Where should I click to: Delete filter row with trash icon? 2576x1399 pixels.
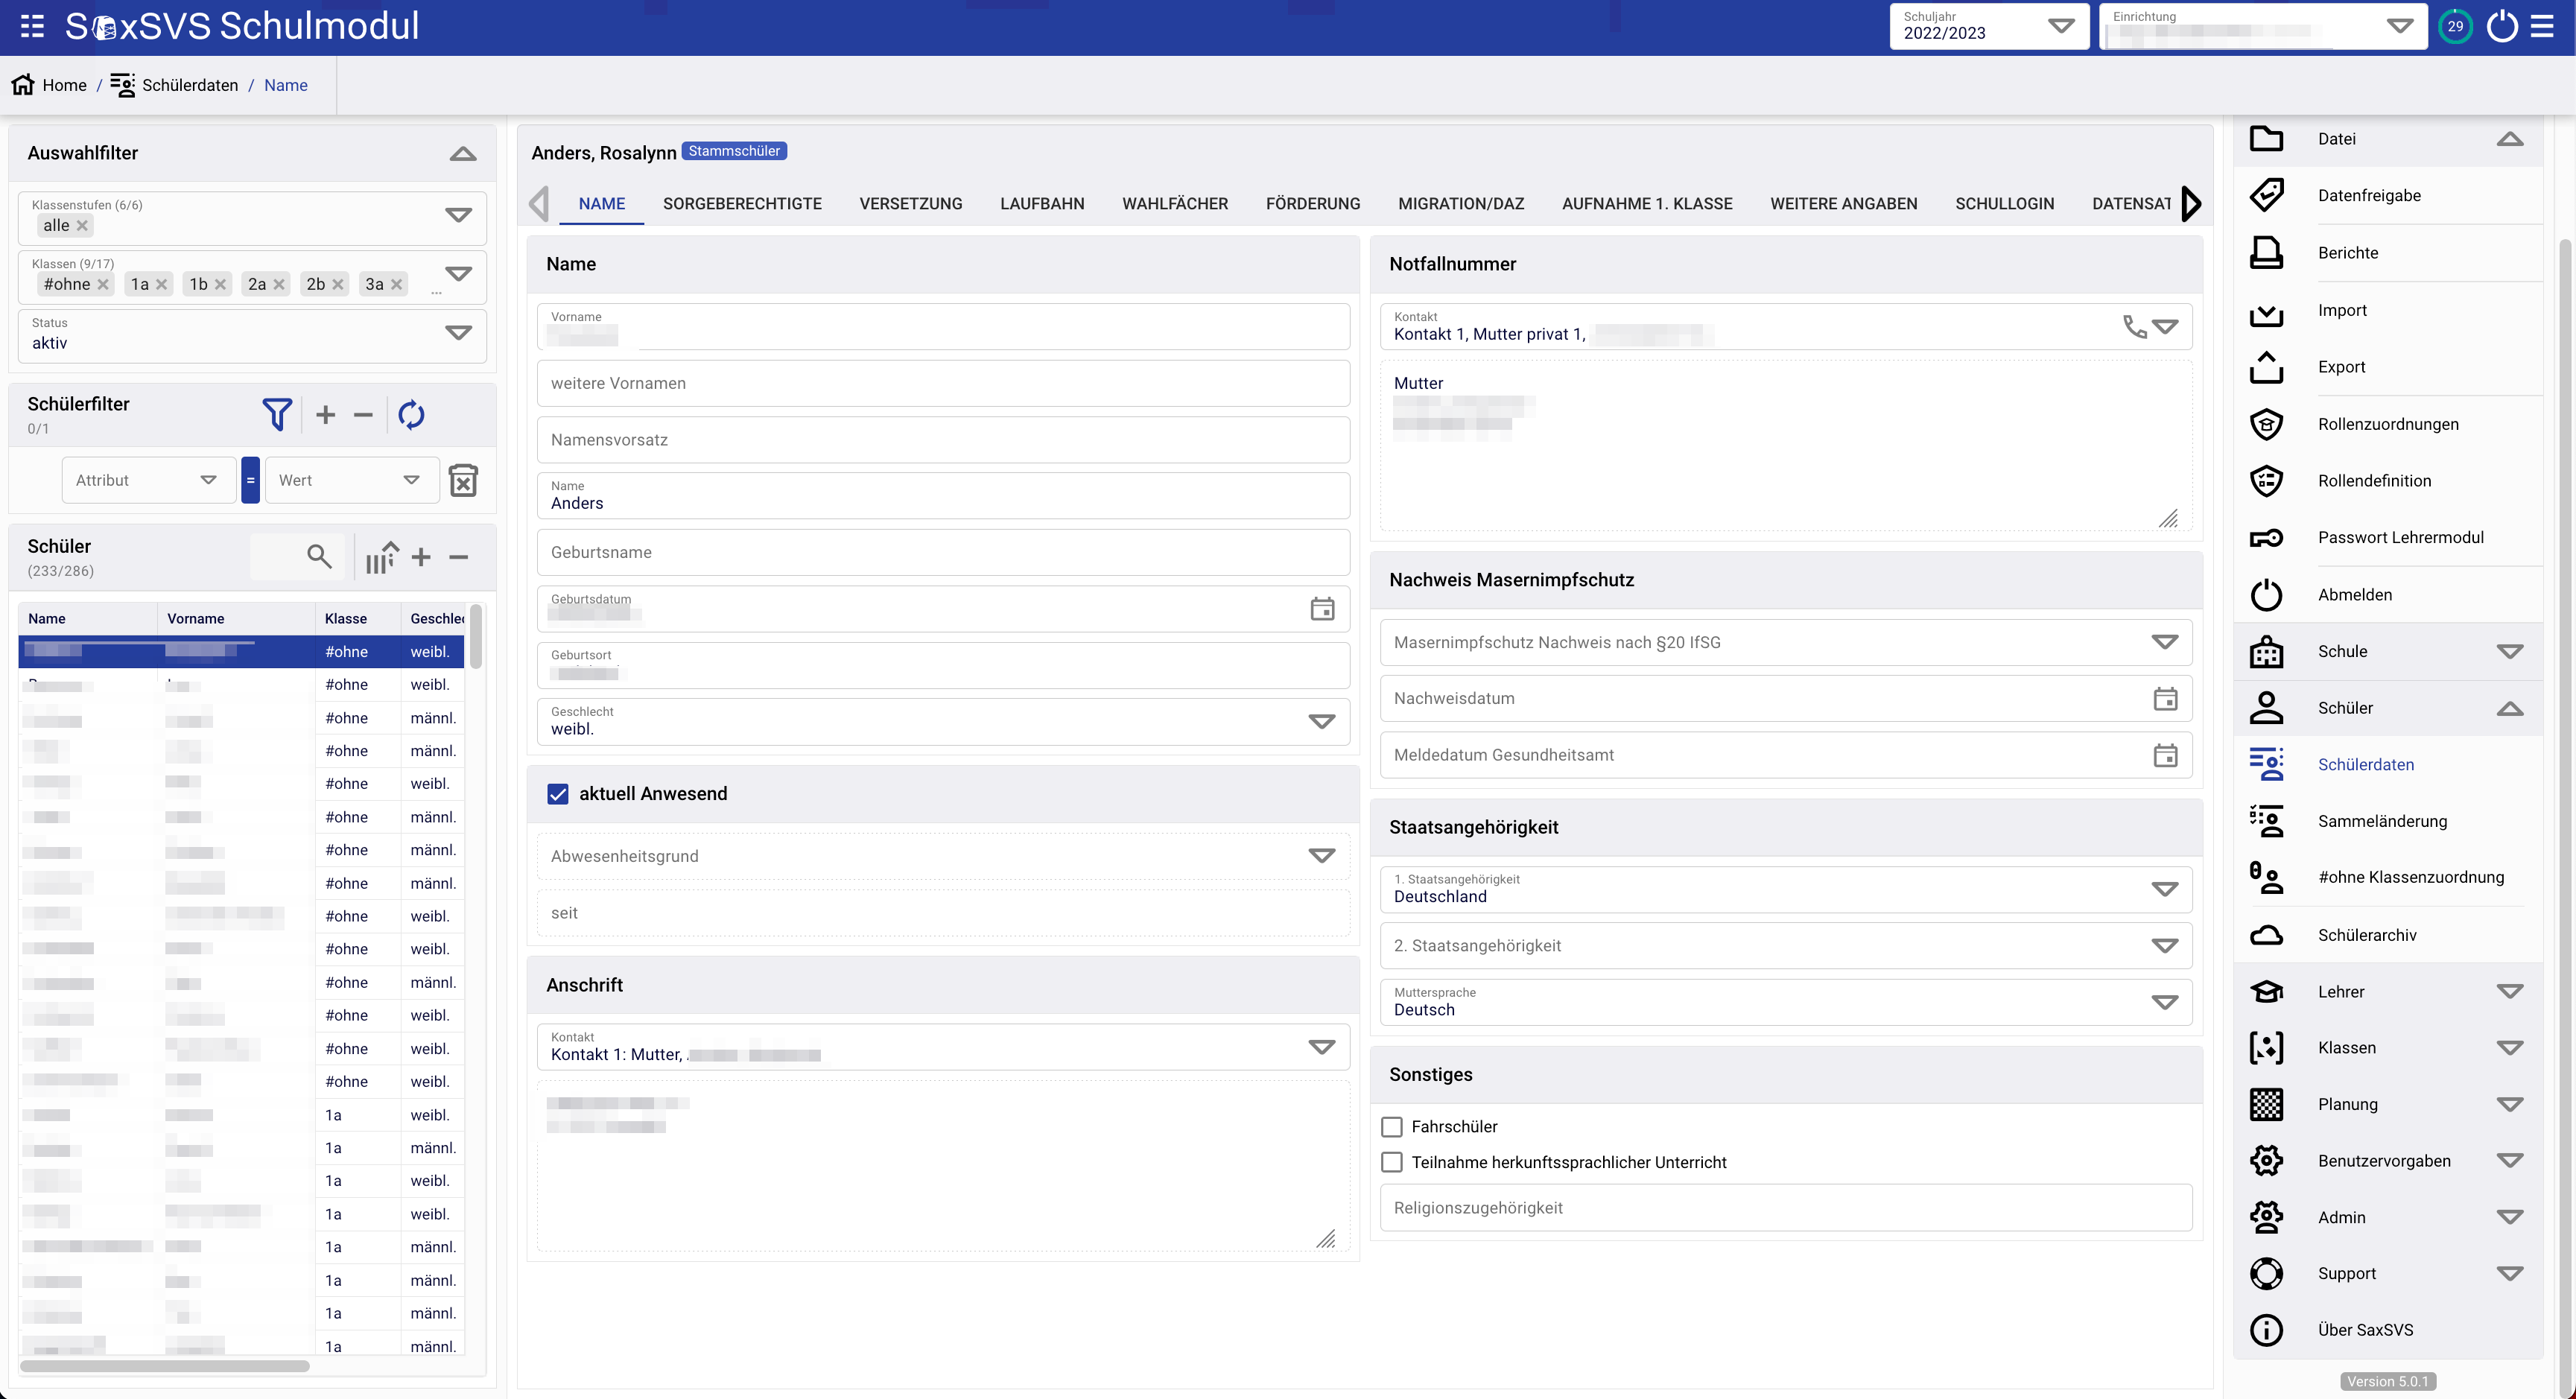click(x=463, y=480)
